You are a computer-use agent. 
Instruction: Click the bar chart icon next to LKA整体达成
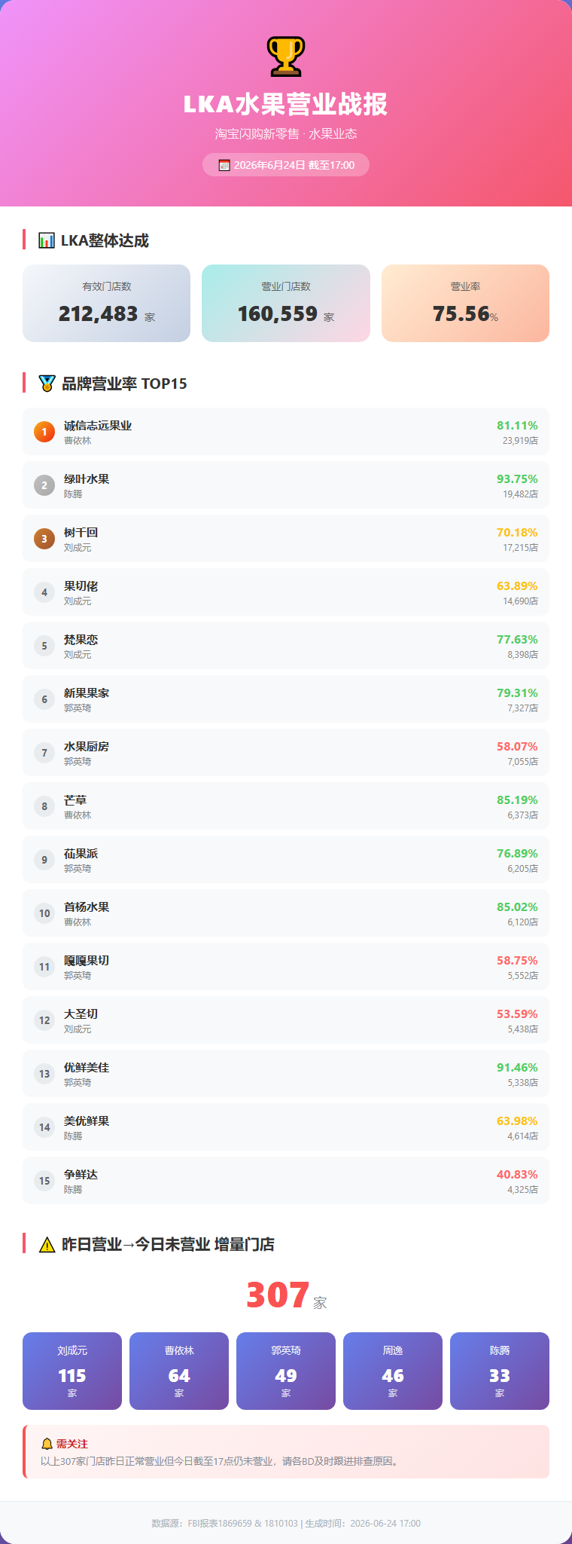[x=47, y=240]
